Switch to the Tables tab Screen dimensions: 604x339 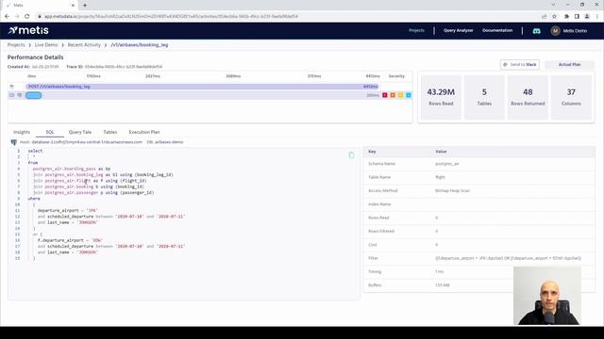(x=110, y=132)
